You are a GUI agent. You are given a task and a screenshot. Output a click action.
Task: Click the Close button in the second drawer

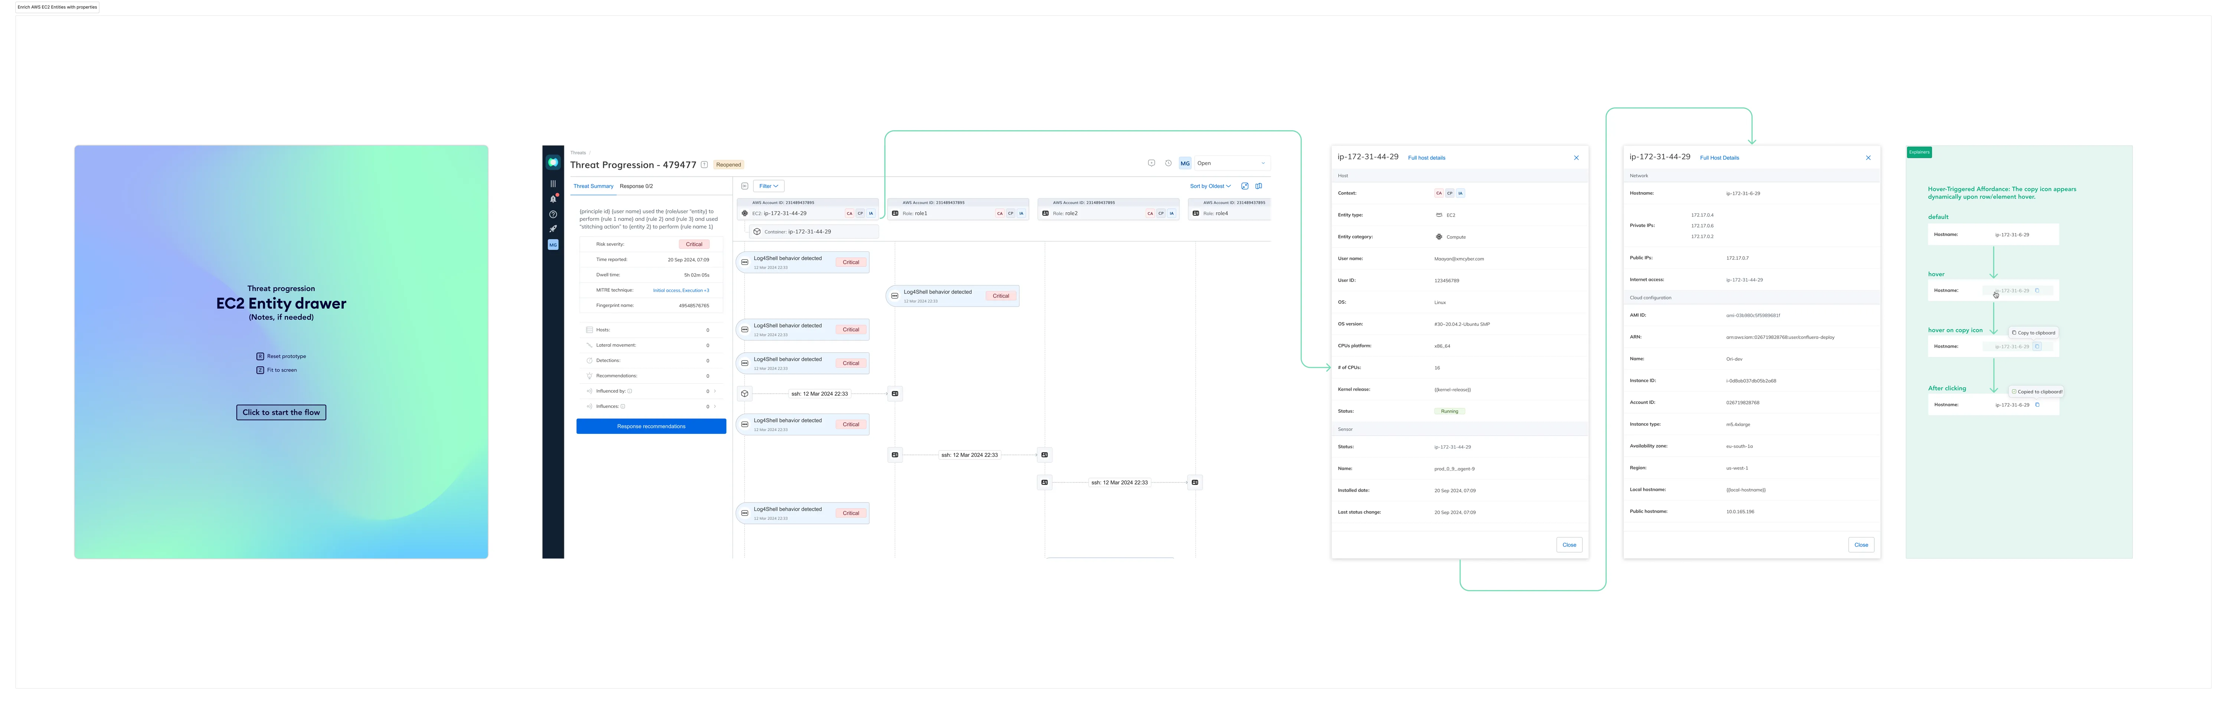click(1861, 545)
